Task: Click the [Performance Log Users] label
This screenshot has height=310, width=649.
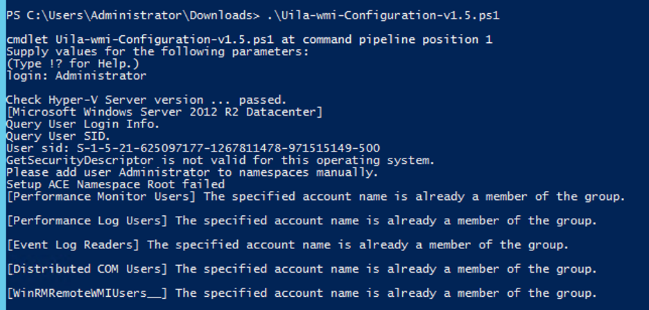Action: point(87,221)
